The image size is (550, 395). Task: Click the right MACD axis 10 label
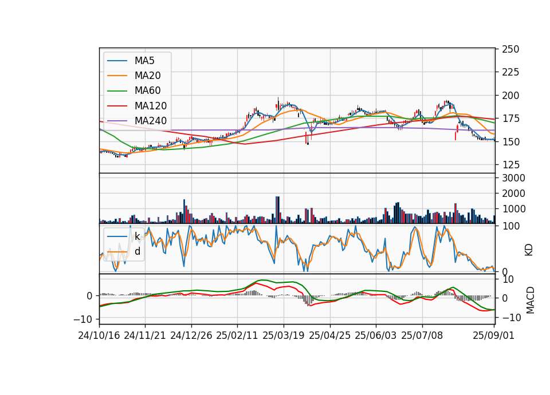click(508, 280)
